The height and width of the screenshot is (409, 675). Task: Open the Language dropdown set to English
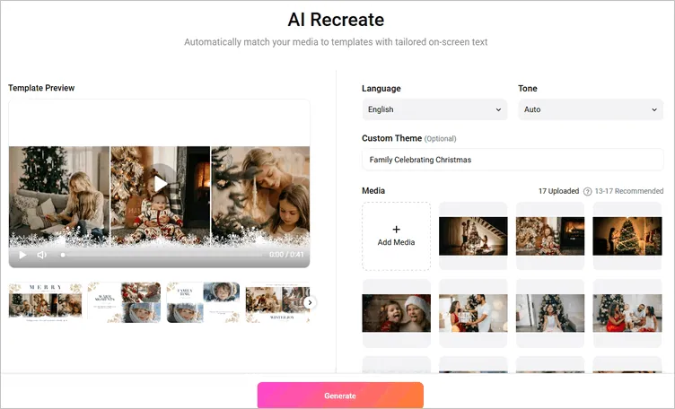(x=434, y=109)
